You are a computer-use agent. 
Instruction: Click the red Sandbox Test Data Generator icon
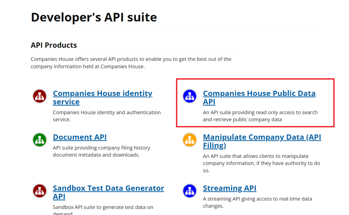tap(40, 191)
